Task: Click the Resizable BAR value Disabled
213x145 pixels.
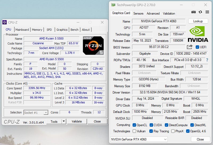Action: coord(196,118)
